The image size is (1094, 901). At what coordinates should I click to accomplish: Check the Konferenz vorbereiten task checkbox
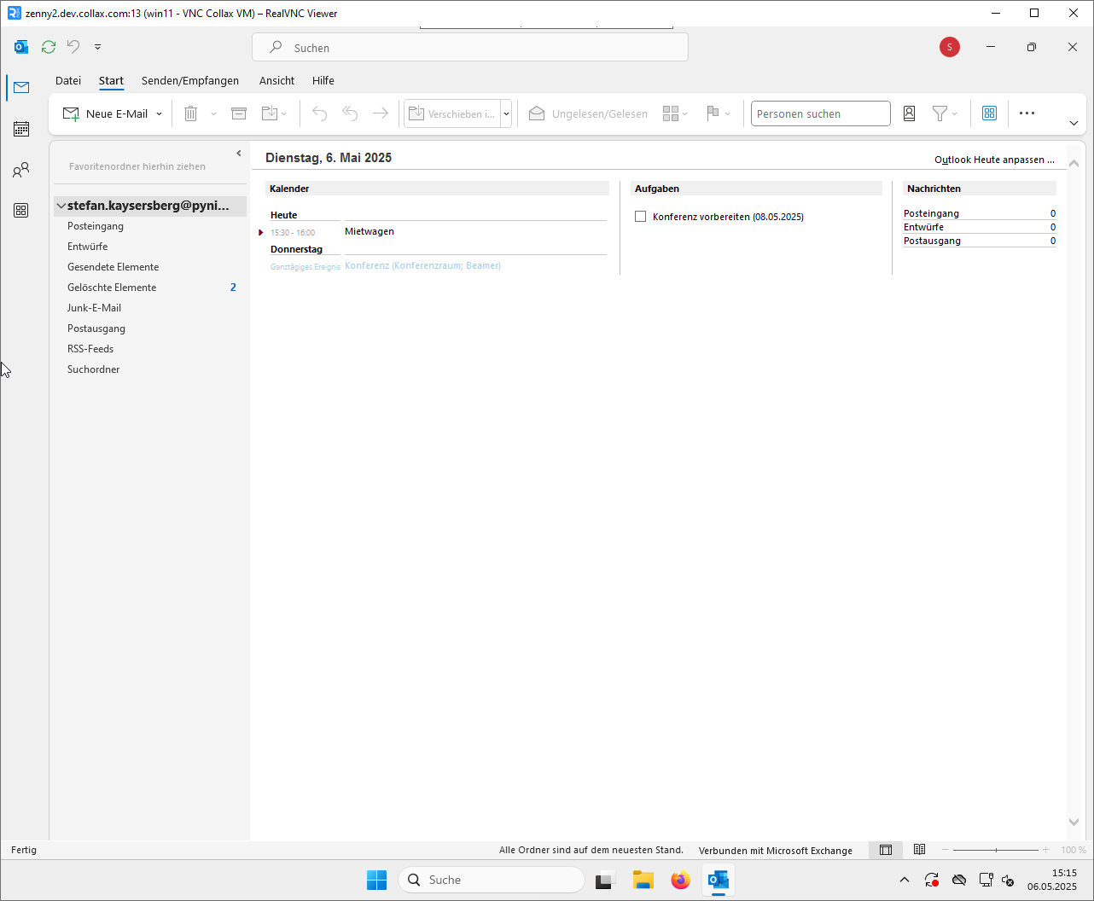[640, 217]
